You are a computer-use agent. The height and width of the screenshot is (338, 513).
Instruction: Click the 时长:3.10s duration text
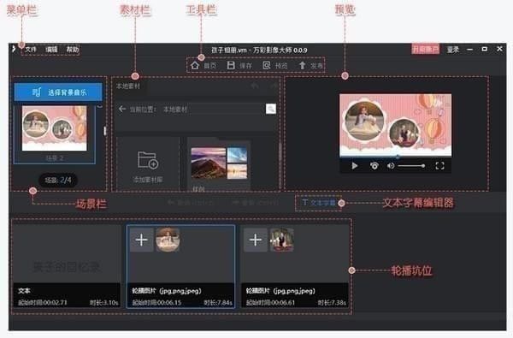[104, 303]
